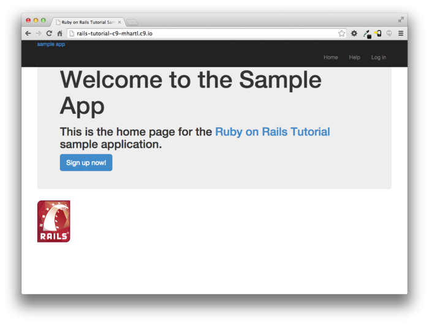Open the browser home icon
Screen dimensions: 429x324
59,33
